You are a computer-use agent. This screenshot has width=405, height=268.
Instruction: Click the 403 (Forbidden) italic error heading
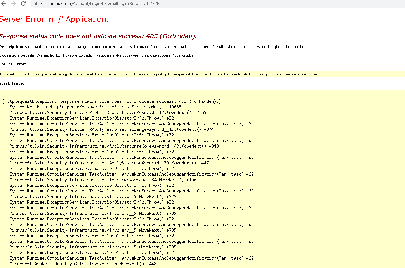[98, 36]
